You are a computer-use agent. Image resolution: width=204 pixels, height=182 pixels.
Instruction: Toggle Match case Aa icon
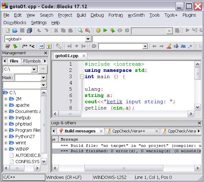(x=183, y=46)
